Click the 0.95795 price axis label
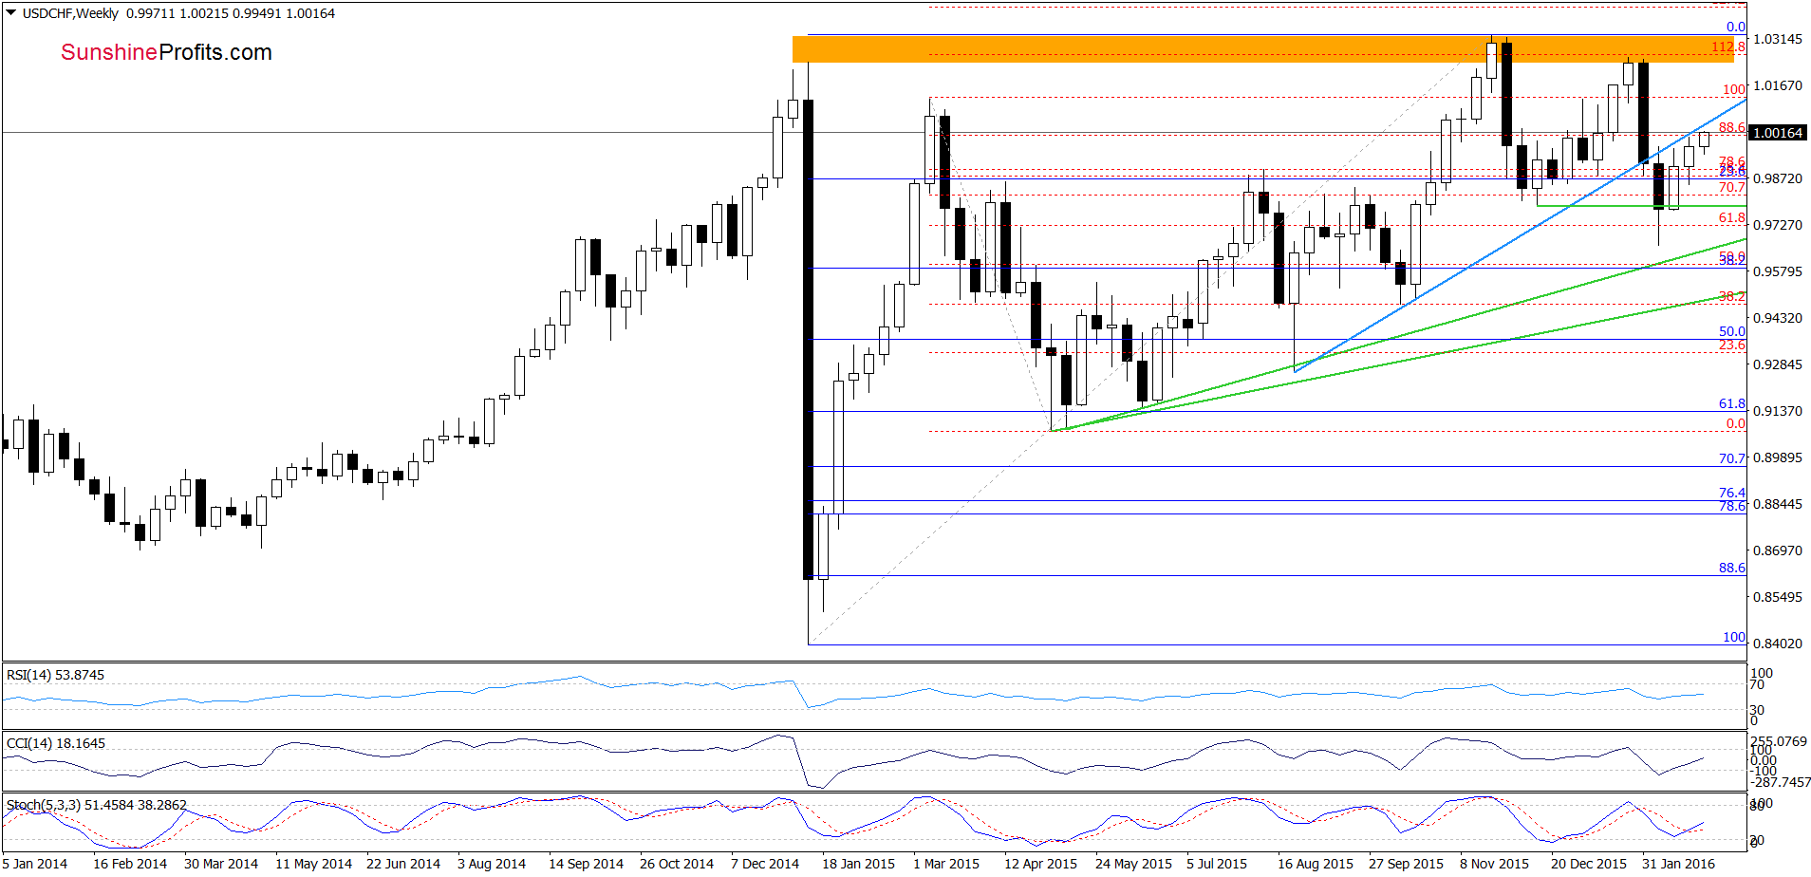The image size is (1811, 877). coord(1777,271)
